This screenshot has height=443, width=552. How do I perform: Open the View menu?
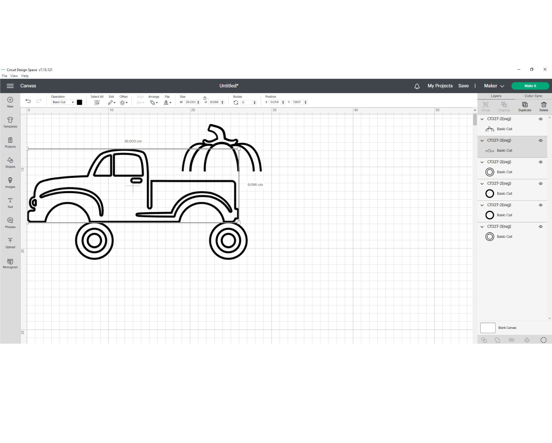click(x=14, y=76)
